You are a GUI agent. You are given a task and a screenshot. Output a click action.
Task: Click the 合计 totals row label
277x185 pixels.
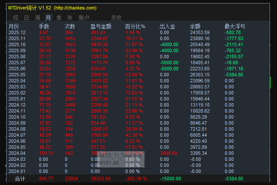pyautogui.click(x=20, y=179)
